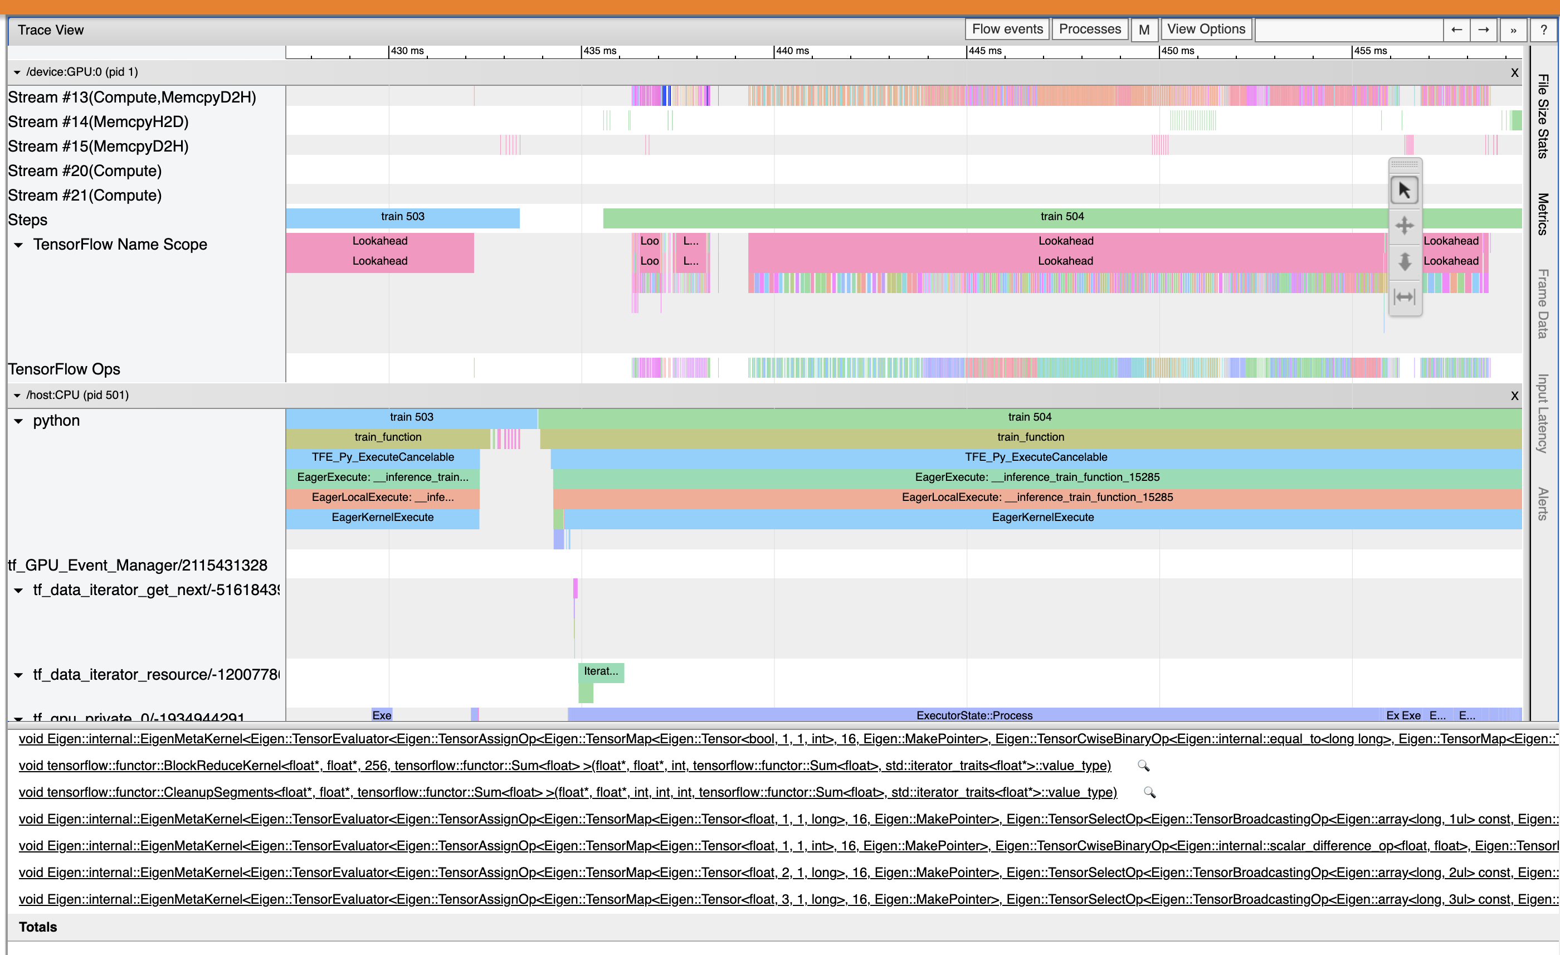1560x955 pixels.
Task: Select the pan tool
Action: click(x=1404, y=226)
